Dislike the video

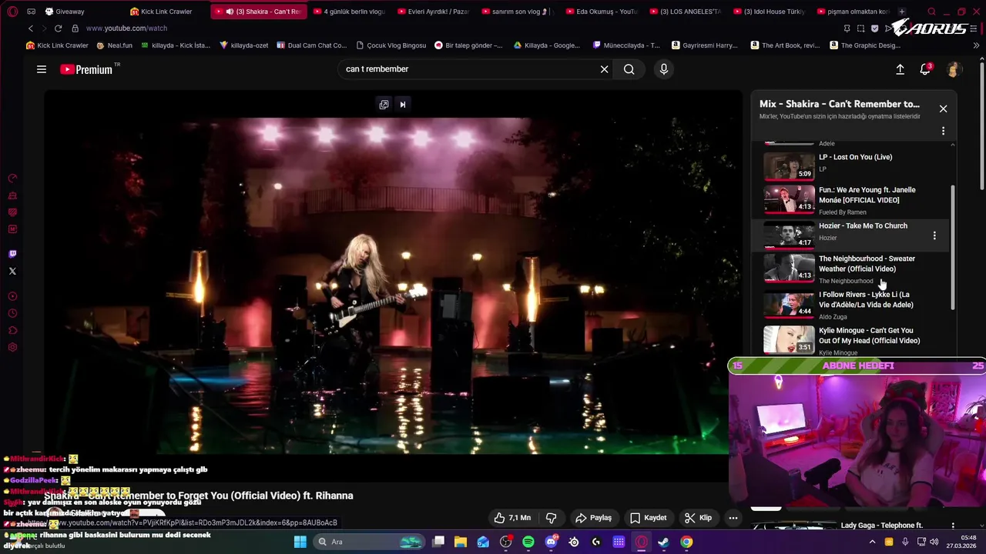click(x=551, y=518)
